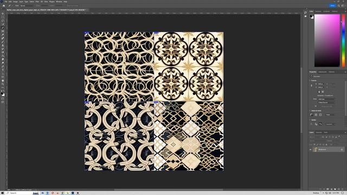Select the Eraser tool
This screenshot has width=347, height=195.
click(x=3, y=53)
